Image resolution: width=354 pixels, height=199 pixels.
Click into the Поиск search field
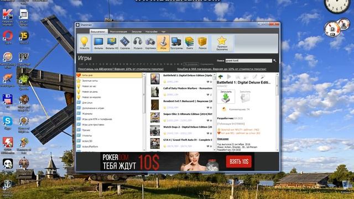click(x=248, y=60)
